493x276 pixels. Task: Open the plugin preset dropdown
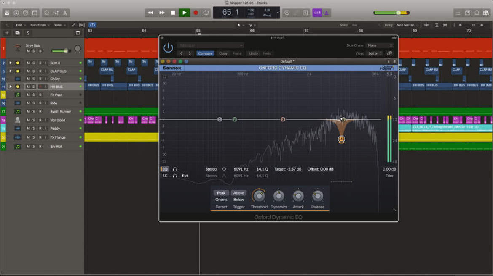pos(210,45)
